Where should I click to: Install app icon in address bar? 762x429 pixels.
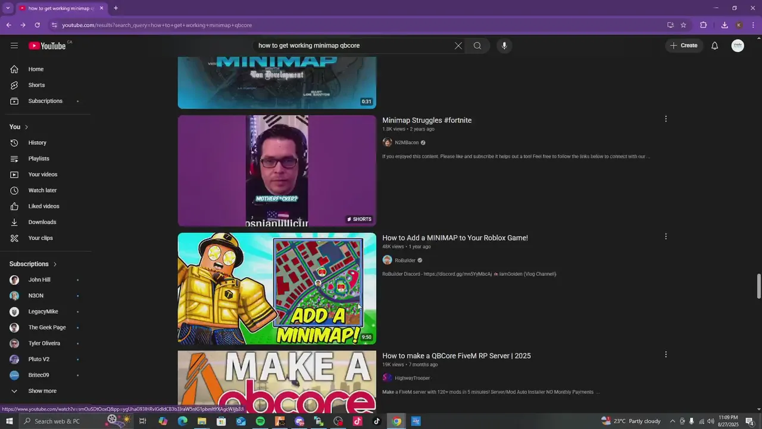click(670, 25)
